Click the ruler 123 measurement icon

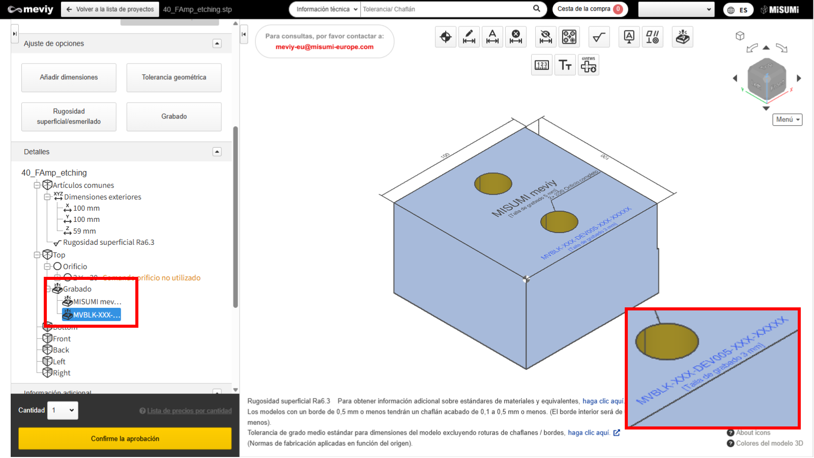pos(542,65)
